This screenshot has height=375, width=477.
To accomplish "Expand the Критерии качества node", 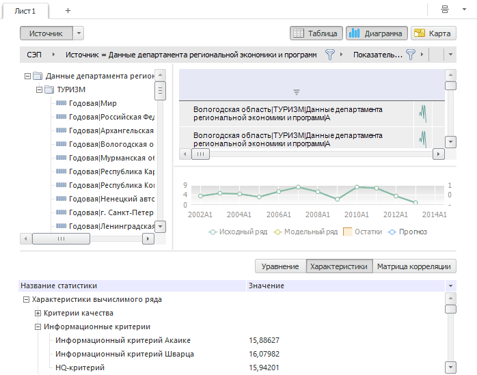I will pyautogui.click(x=38, y=313).
